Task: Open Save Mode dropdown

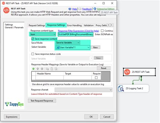Action: pyautogui.click(x=78, y=43)
